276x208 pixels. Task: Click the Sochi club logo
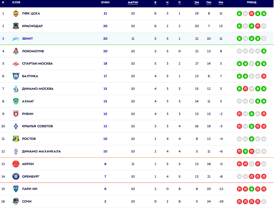(16, 201)
